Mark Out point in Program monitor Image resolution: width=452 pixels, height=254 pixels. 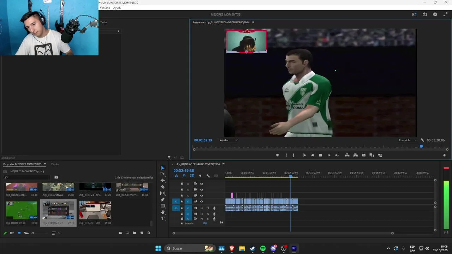click(x=293, y=155)
